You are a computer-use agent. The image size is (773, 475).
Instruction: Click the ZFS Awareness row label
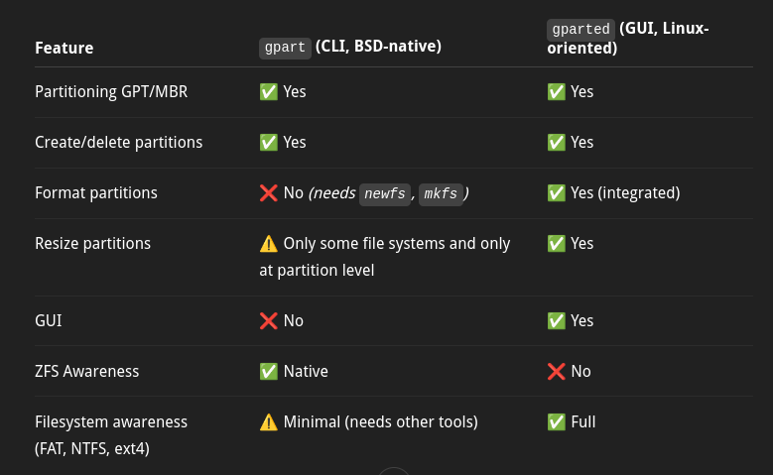[86, 372]
